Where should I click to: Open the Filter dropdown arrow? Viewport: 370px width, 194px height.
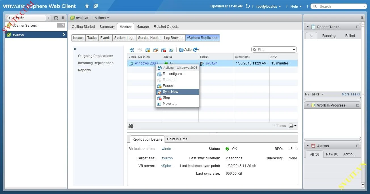294,50
